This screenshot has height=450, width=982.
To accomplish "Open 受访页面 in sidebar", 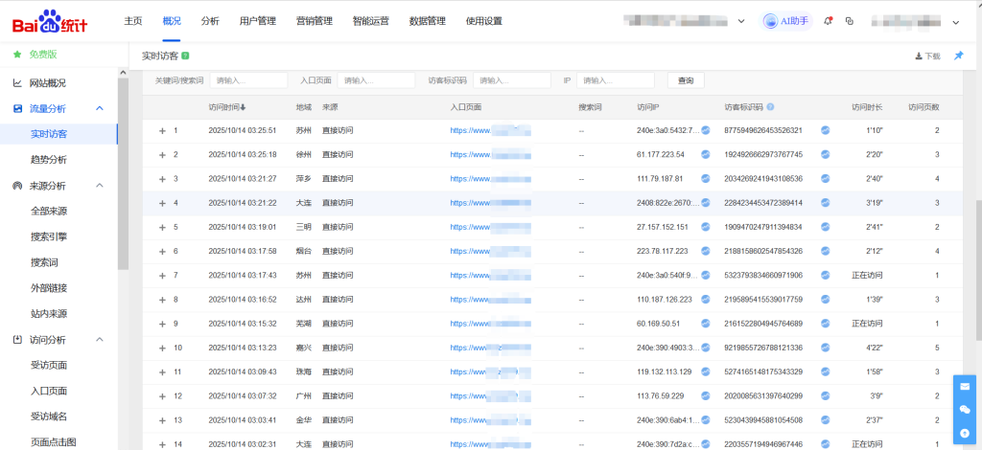I will click(x=49, y=365).
